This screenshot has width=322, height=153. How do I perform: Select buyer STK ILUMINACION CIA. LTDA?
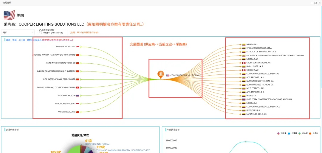click(259, 48)
